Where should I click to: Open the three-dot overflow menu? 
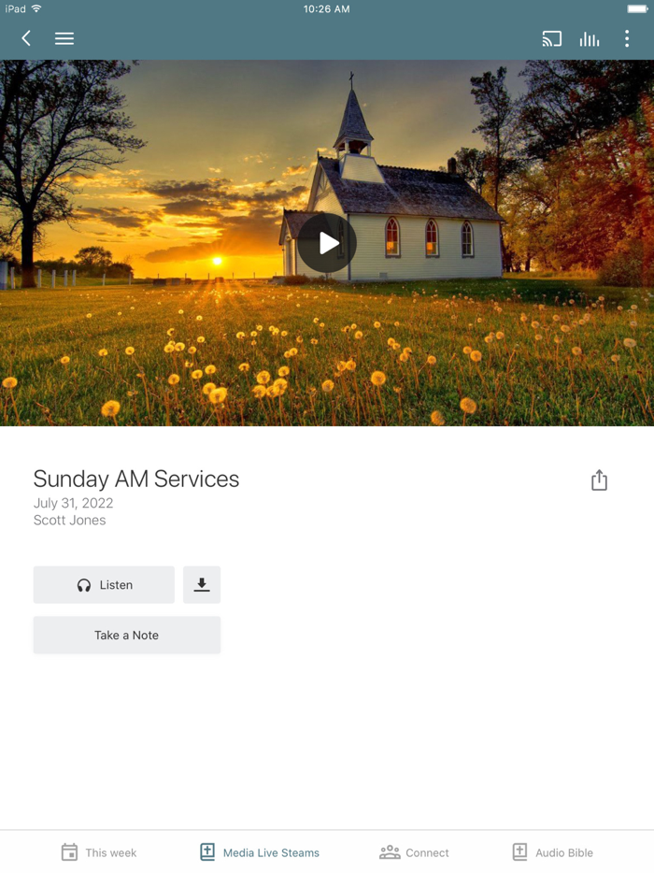point(627,38)
